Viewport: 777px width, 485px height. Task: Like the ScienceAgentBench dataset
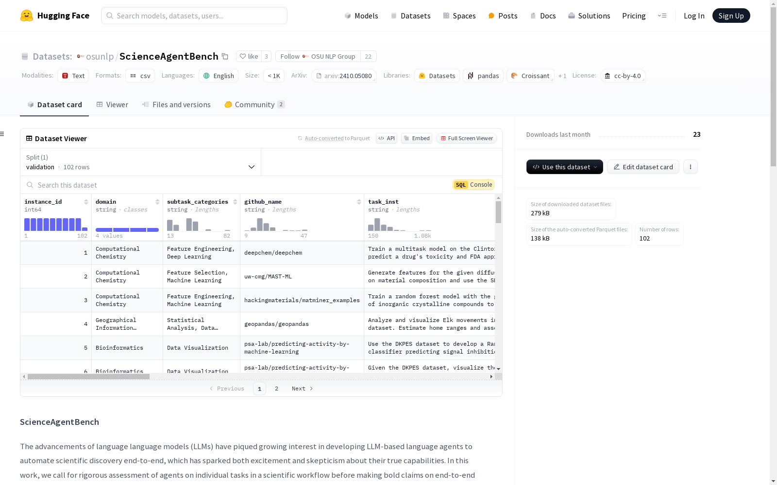249,56
